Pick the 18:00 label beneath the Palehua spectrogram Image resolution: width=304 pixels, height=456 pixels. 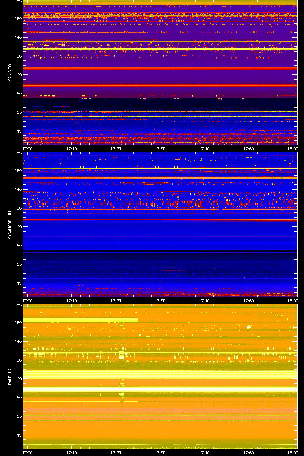coord(292,453)
